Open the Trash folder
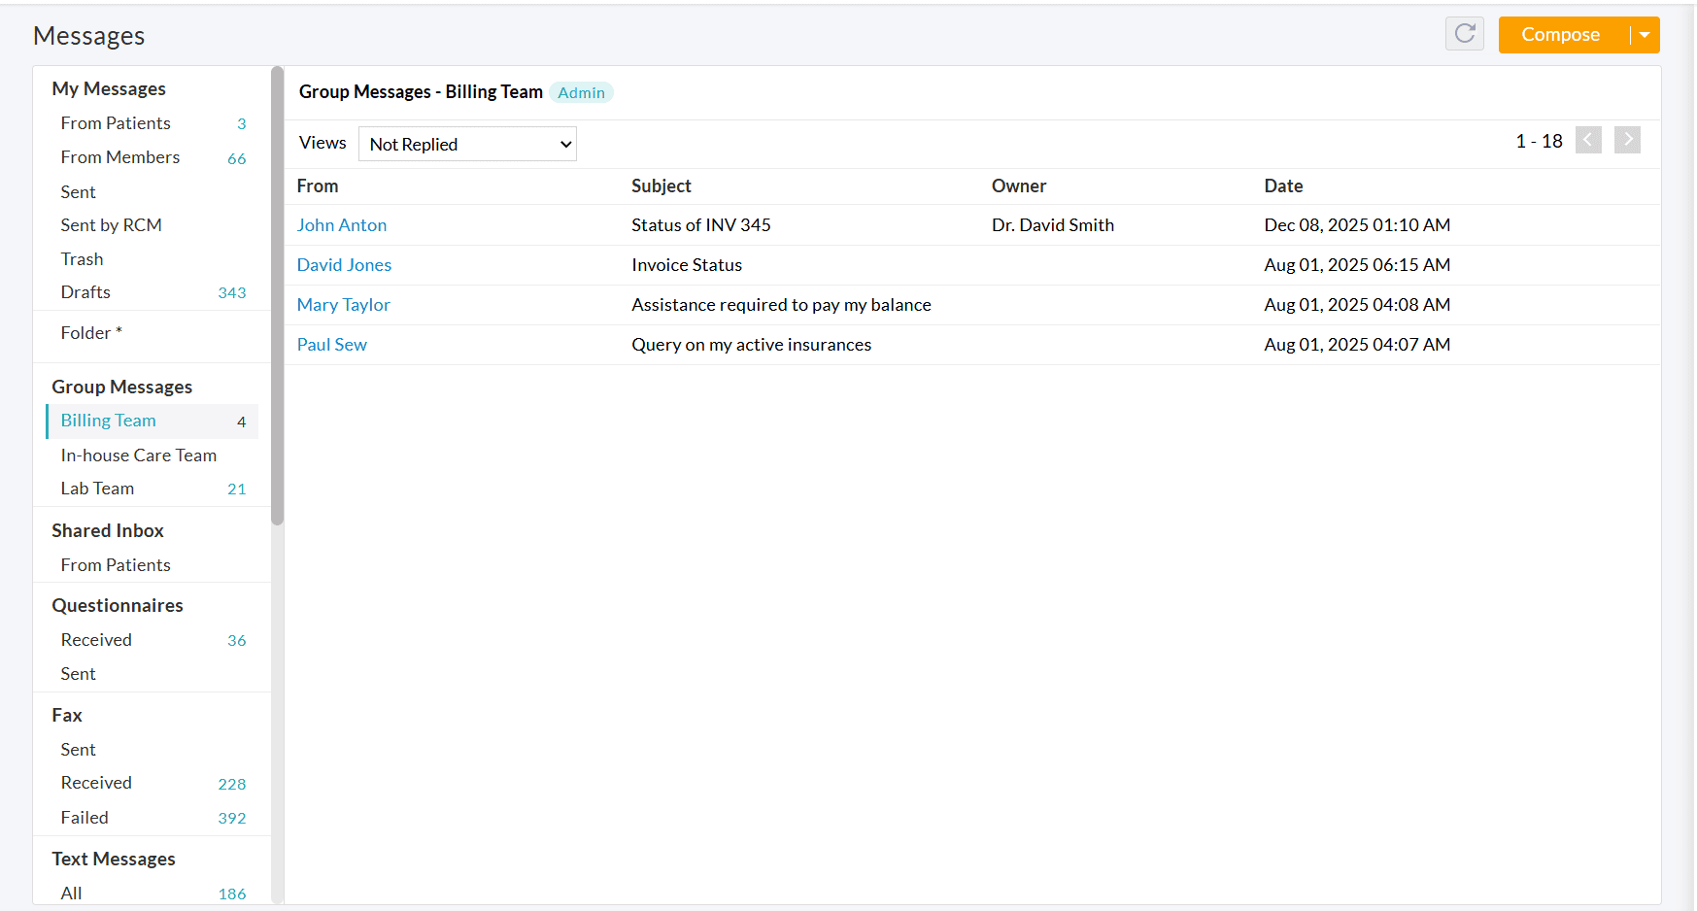Image resolution: width=1697 pixels, height=911 pixels. coord(82,259)
